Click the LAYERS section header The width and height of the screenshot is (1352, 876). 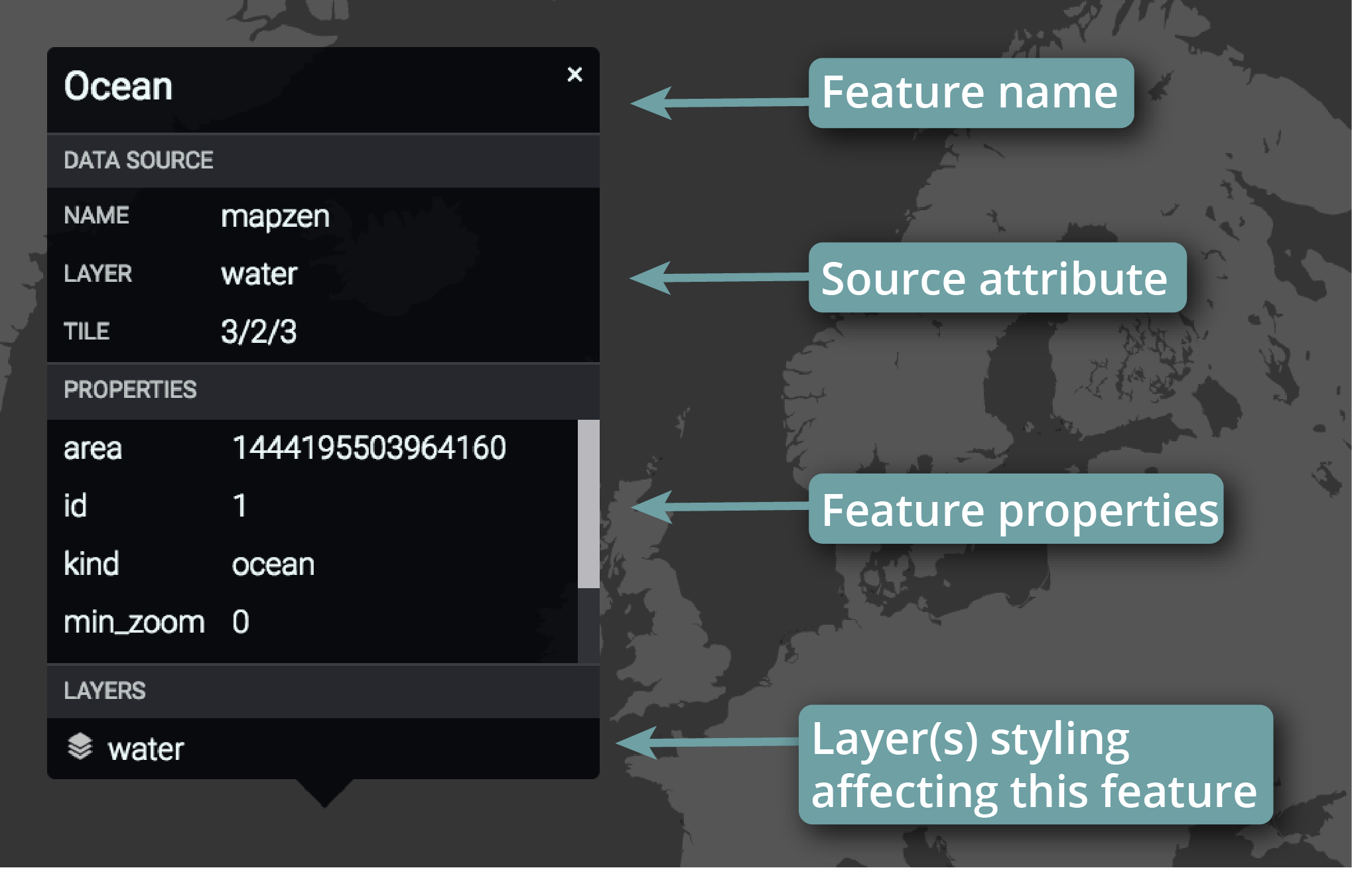[x=323, y=691]
